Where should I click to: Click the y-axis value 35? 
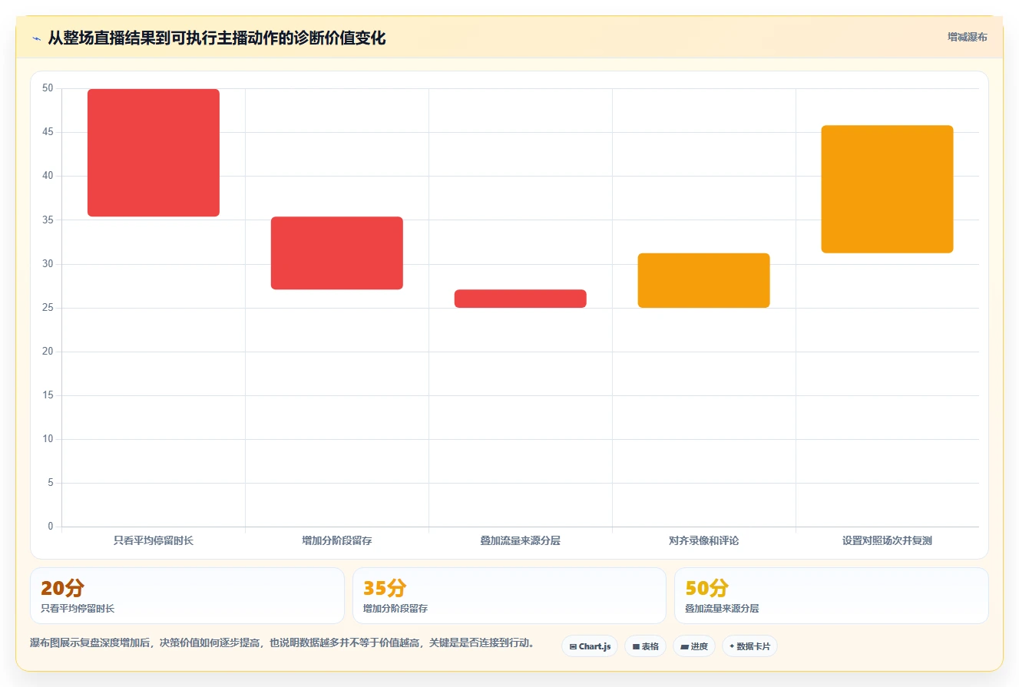(x=48, y=220)
